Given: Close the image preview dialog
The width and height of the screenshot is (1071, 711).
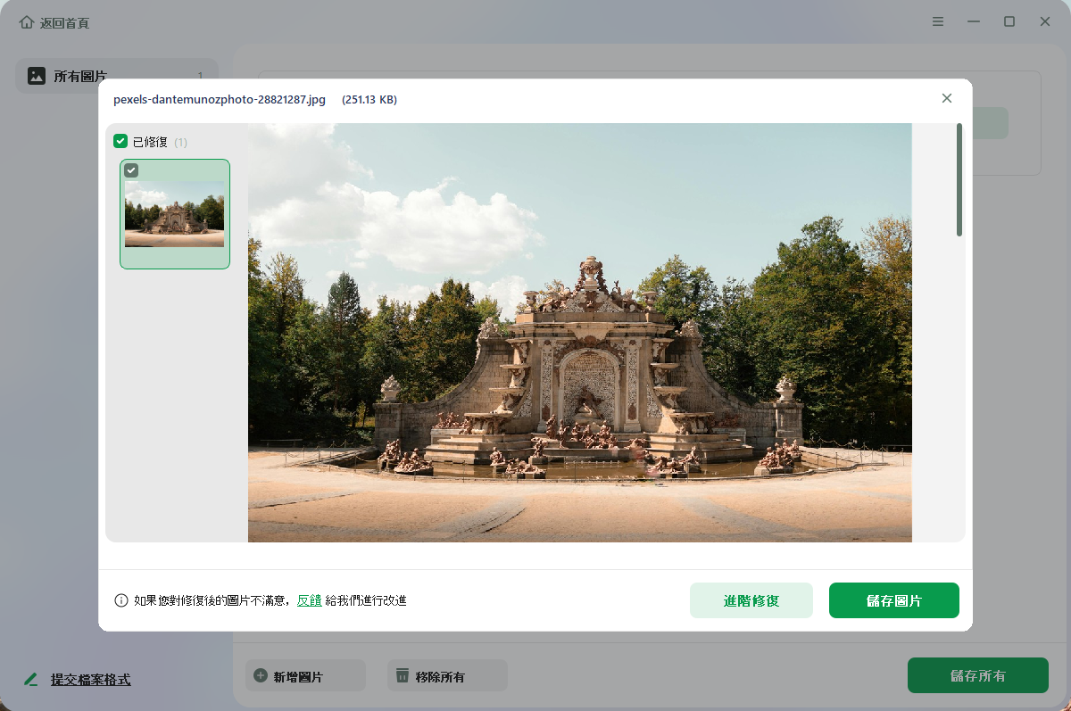Looking at the screenshot, I should [947, 98].
